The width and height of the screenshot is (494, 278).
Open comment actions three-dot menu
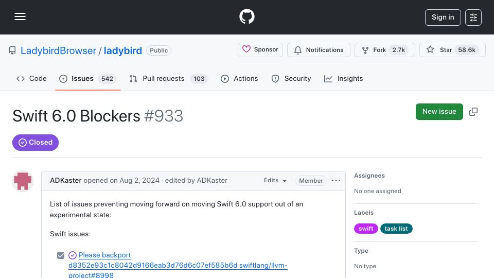[336, 181]
